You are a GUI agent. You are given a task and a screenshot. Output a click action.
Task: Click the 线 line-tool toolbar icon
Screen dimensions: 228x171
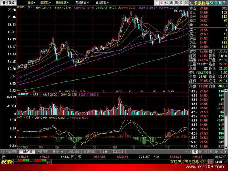[x=167, y=3]
